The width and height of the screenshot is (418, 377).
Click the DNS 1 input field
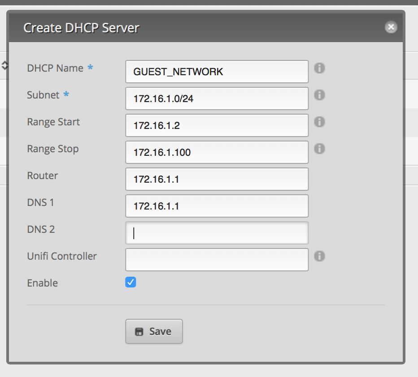pos(217,206)
